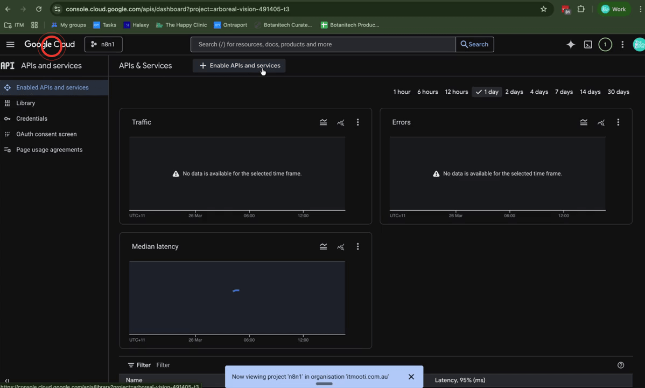Viewport: 645px width, 388px height.
Task: Open the Median latency three-dot menu
Action: [357, 246]
